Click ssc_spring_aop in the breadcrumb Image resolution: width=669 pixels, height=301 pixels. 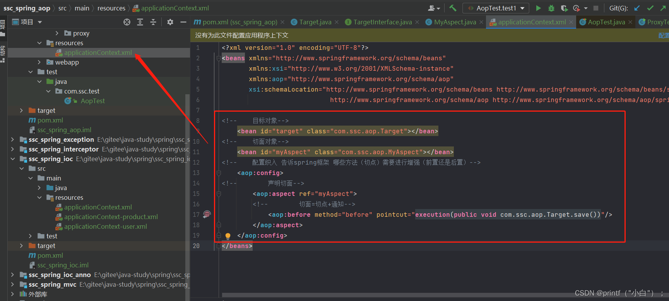click(27, 8)
